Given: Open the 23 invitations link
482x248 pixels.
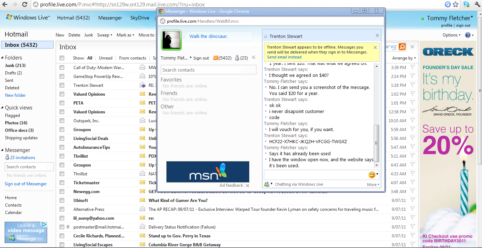Looking at the screenshot, I should [23, 158].
